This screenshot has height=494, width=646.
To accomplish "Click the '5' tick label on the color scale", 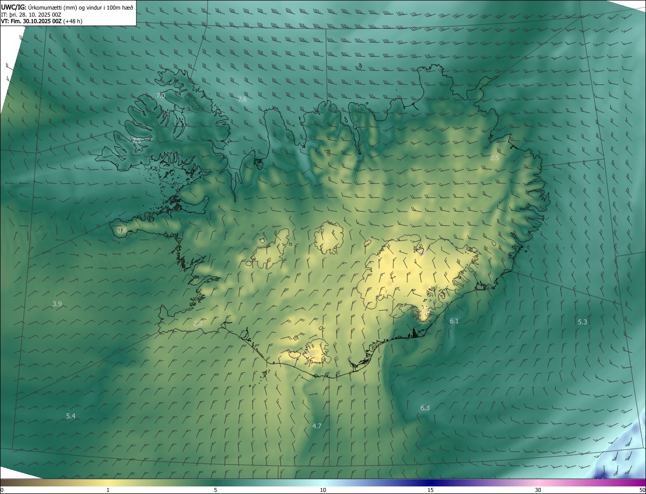I will [216, 490].
